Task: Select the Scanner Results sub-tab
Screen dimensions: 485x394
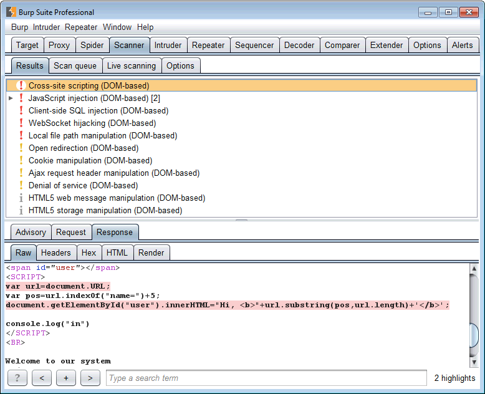Action: click(30, 65)
